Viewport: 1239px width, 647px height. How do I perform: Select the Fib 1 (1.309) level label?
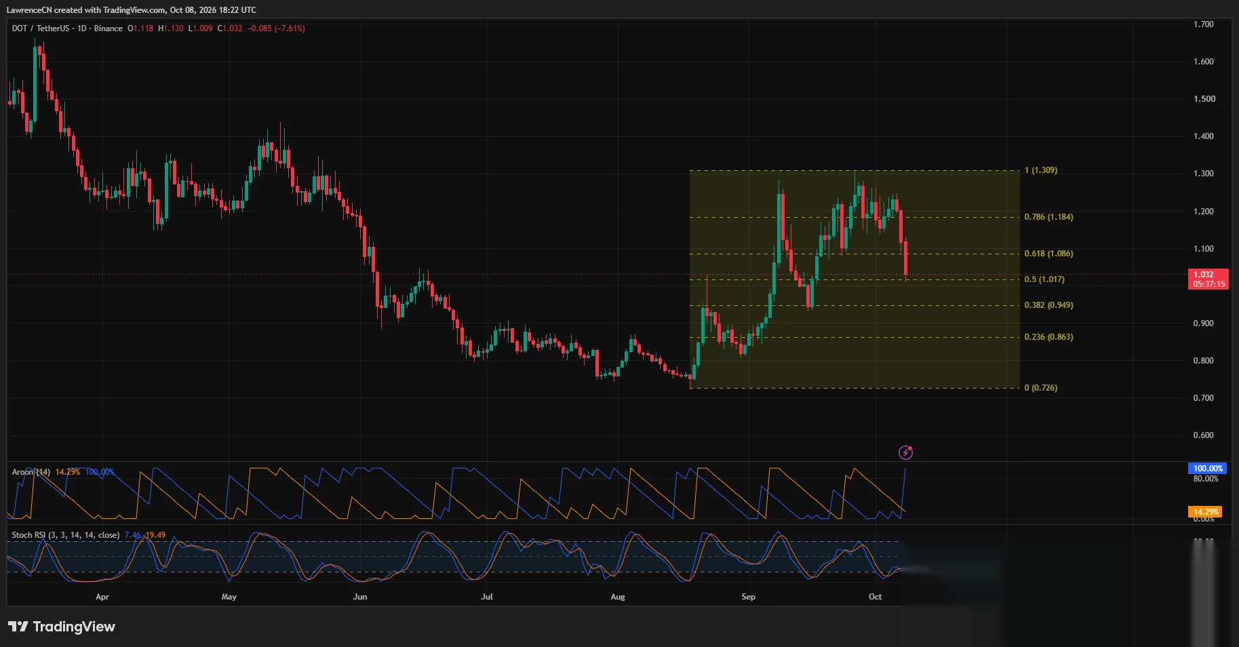1040,170
